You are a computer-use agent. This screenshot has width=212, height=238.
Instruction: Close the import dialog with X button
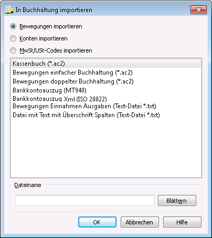point(198,9)
